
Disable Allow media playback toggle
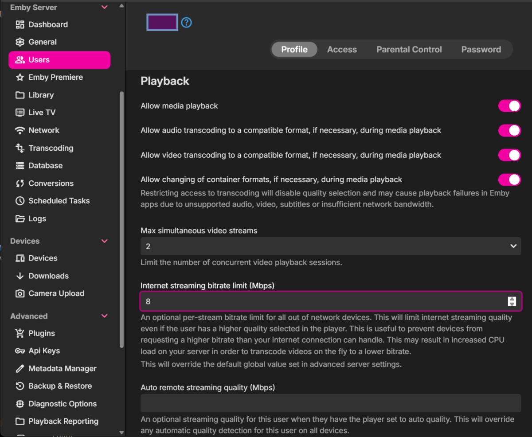[509, 106]
